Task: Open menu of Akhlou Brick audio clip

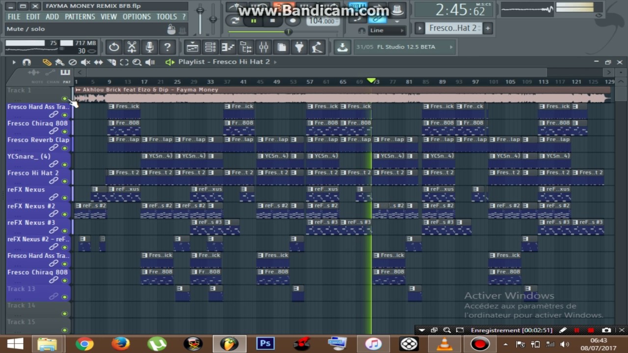Action: [x=78, y=90]
